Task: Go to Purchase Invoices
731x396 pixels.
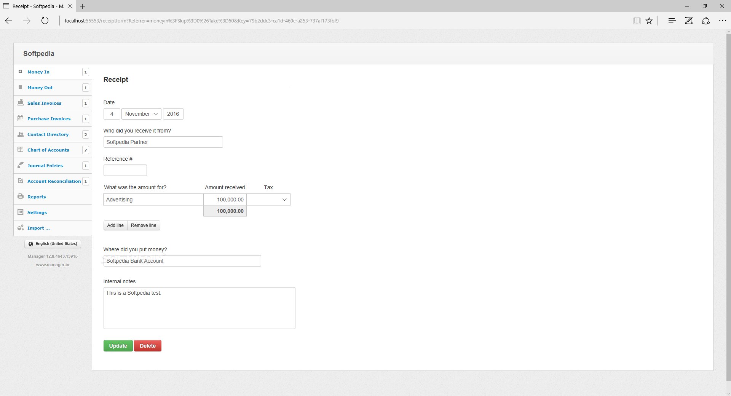Action: point(49,119)
